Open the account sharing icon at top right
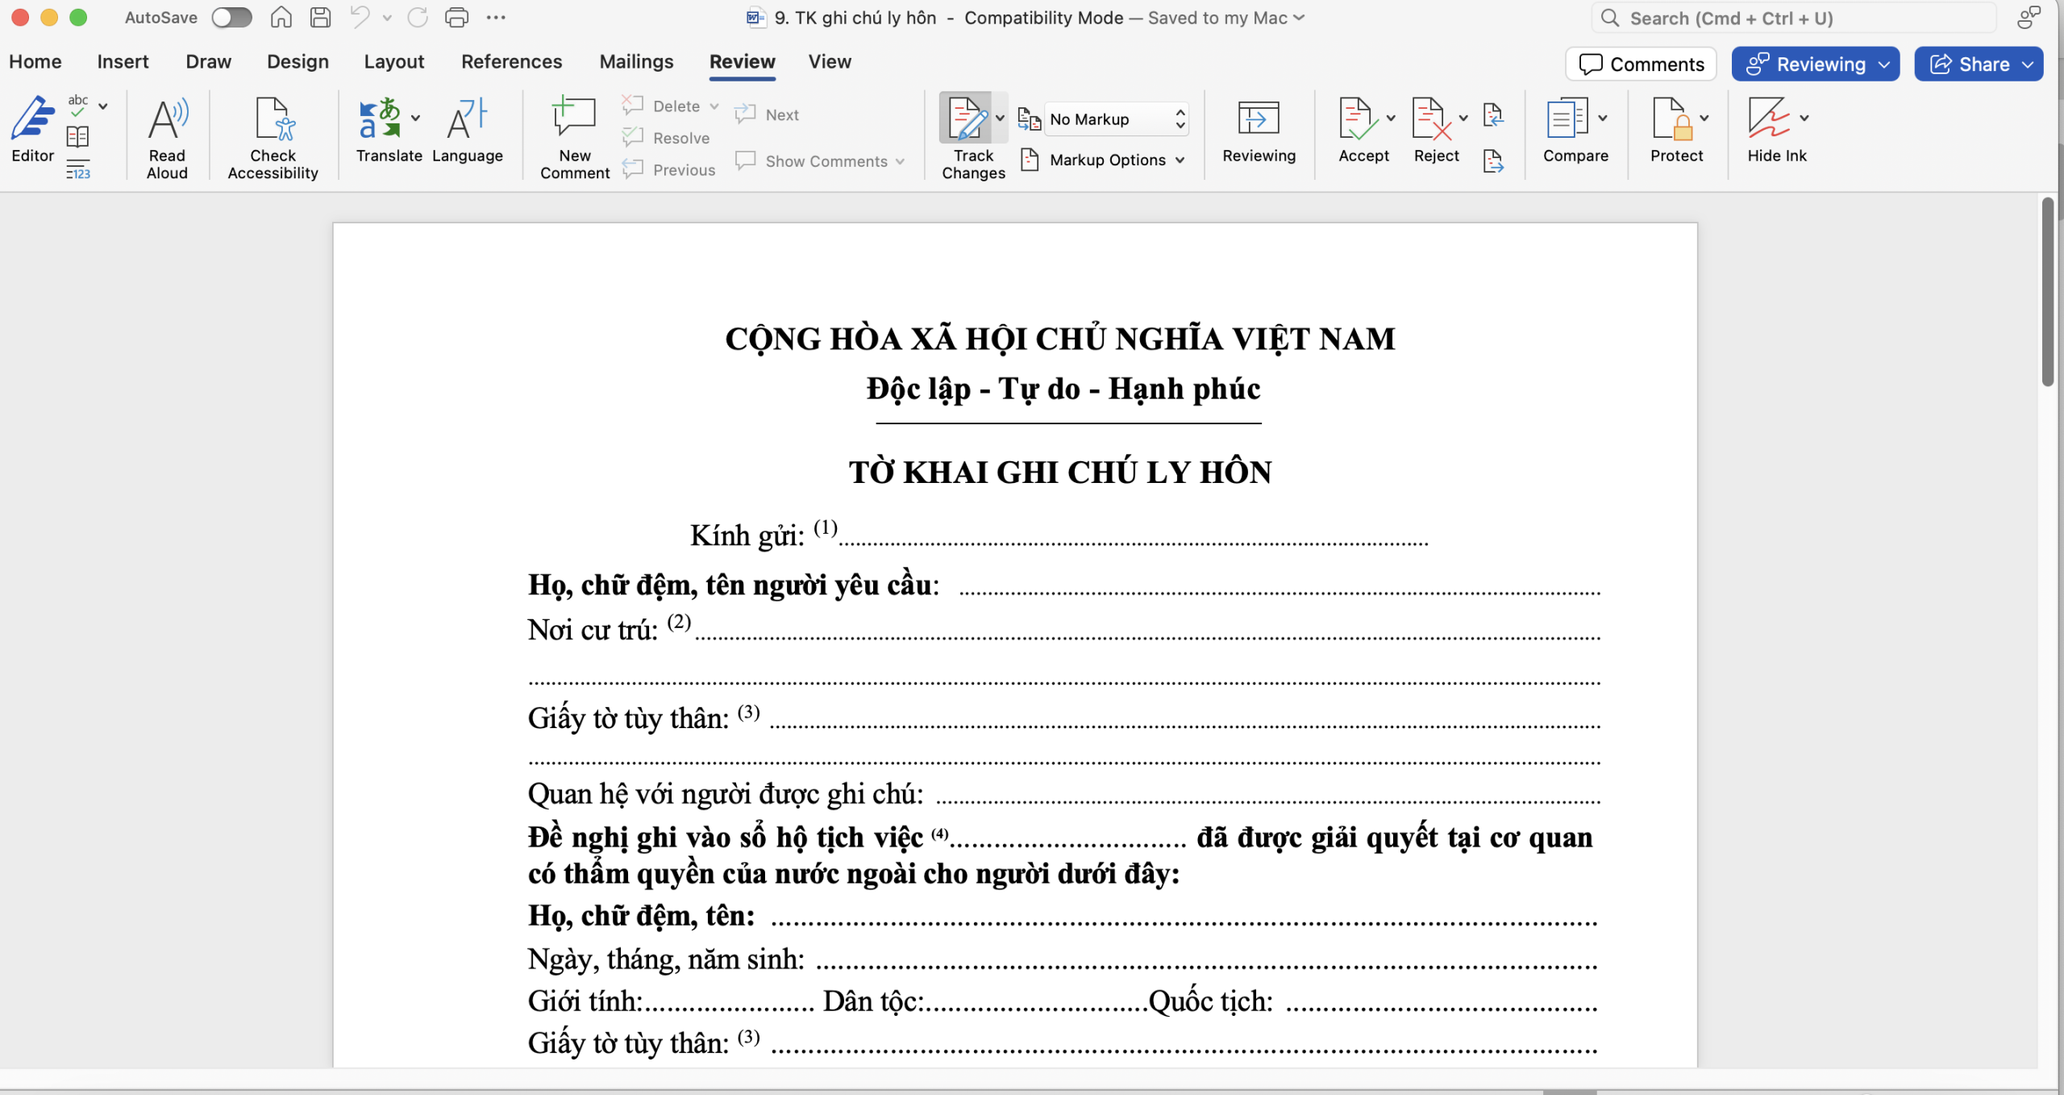Screen dimensions: 2064x1095 pos(2029,17)
